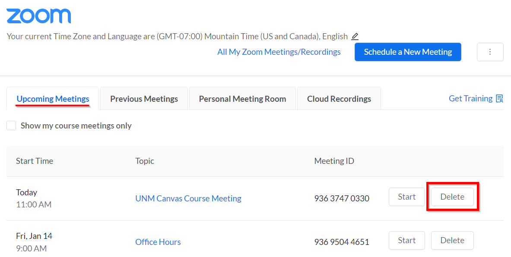
Task: Click the Start Time column header
Action: [x=35, y=161]
